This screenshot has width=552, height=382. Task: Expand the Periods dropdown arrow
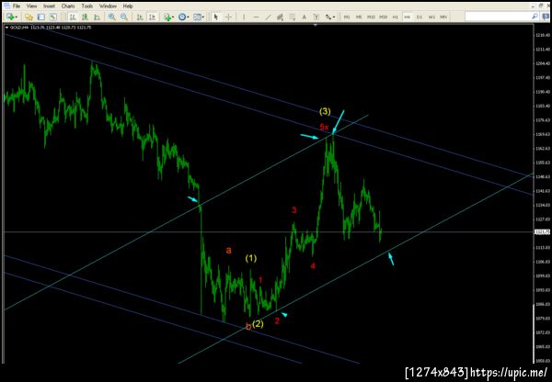click(188, 17)
